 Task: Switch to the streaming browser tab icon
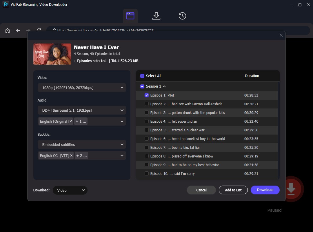pos(130,16)
